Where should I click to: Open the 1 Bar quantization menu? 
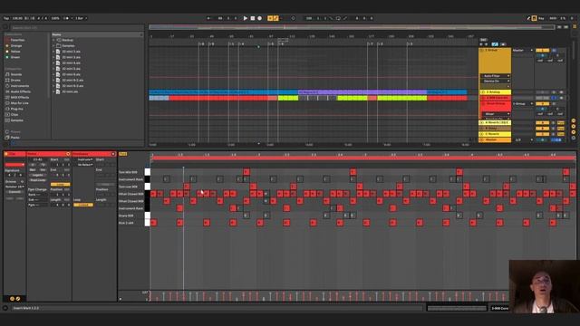(x=81, y=18)
